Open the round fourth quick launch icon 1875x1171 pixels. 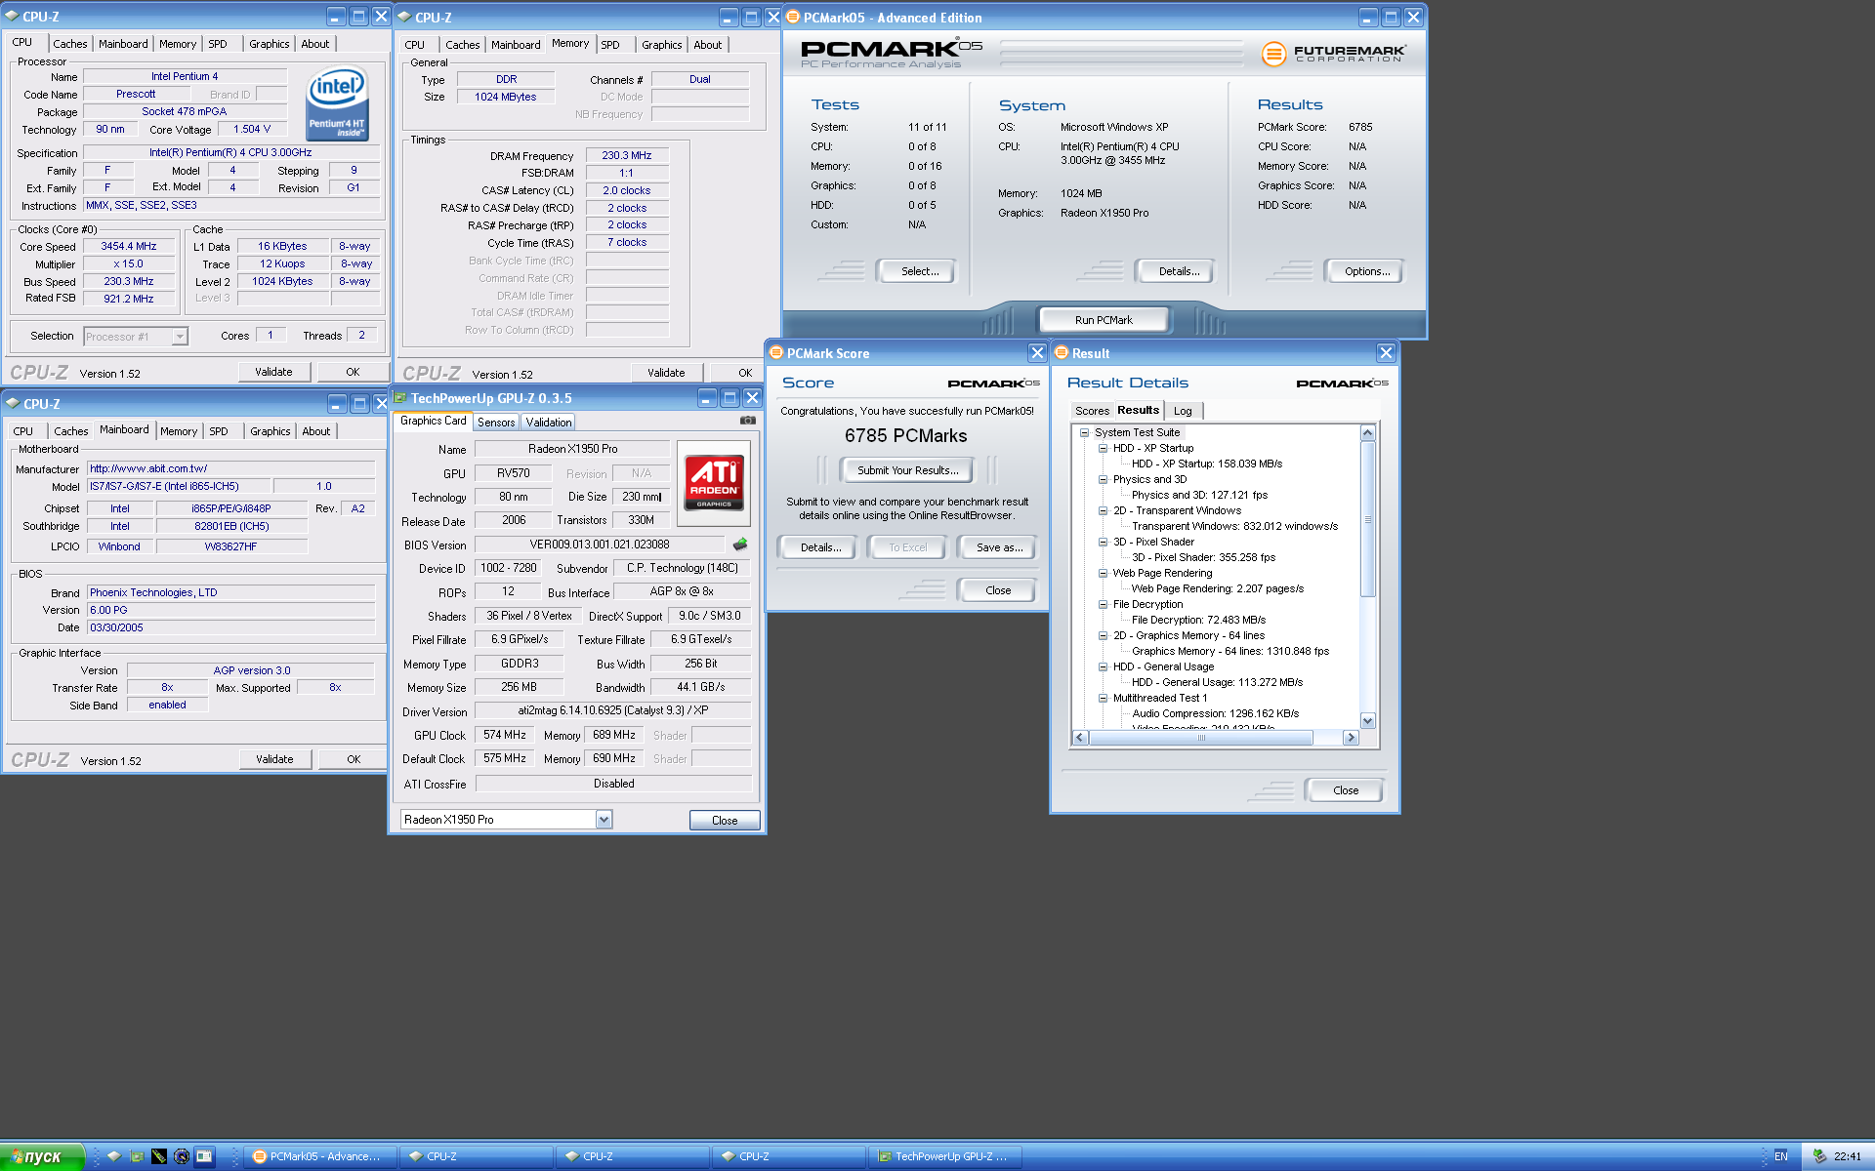click(x=182, y=1156)
